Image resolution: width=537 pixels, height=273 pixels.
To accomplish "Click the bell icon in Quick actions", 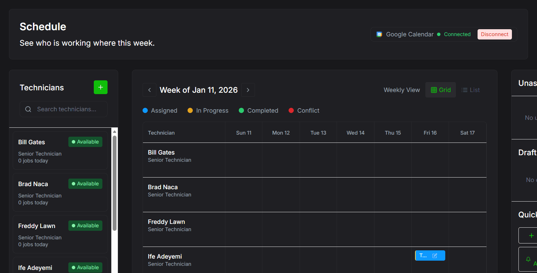I will point(528,259).
